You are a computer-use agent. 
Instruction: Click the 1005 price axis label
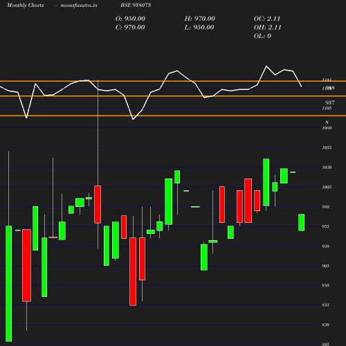327,187
